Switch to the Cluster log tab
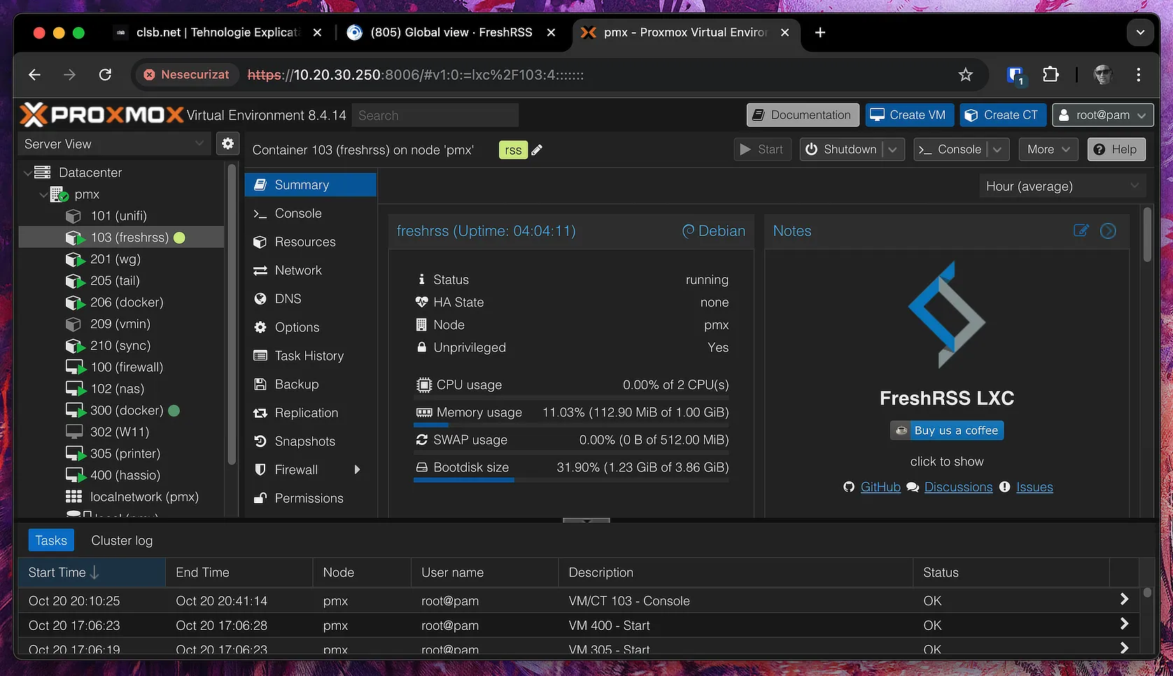 click(122, 540)
